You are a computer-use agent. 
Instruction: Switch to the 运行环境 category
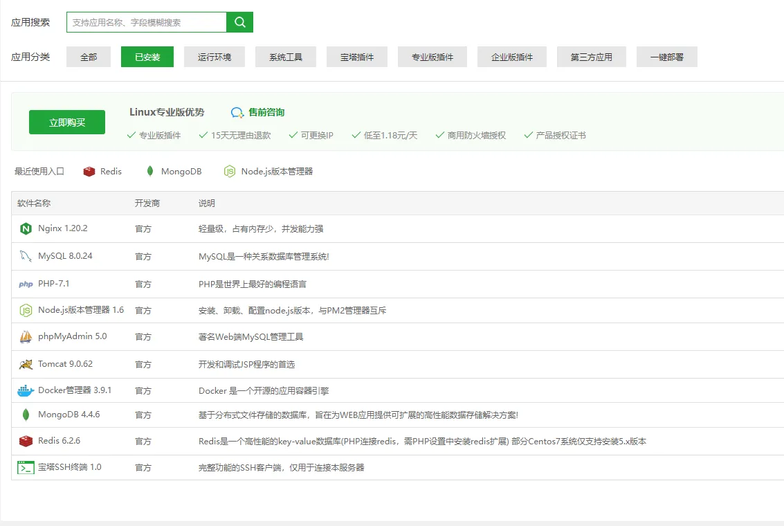[x=214, y=57]
